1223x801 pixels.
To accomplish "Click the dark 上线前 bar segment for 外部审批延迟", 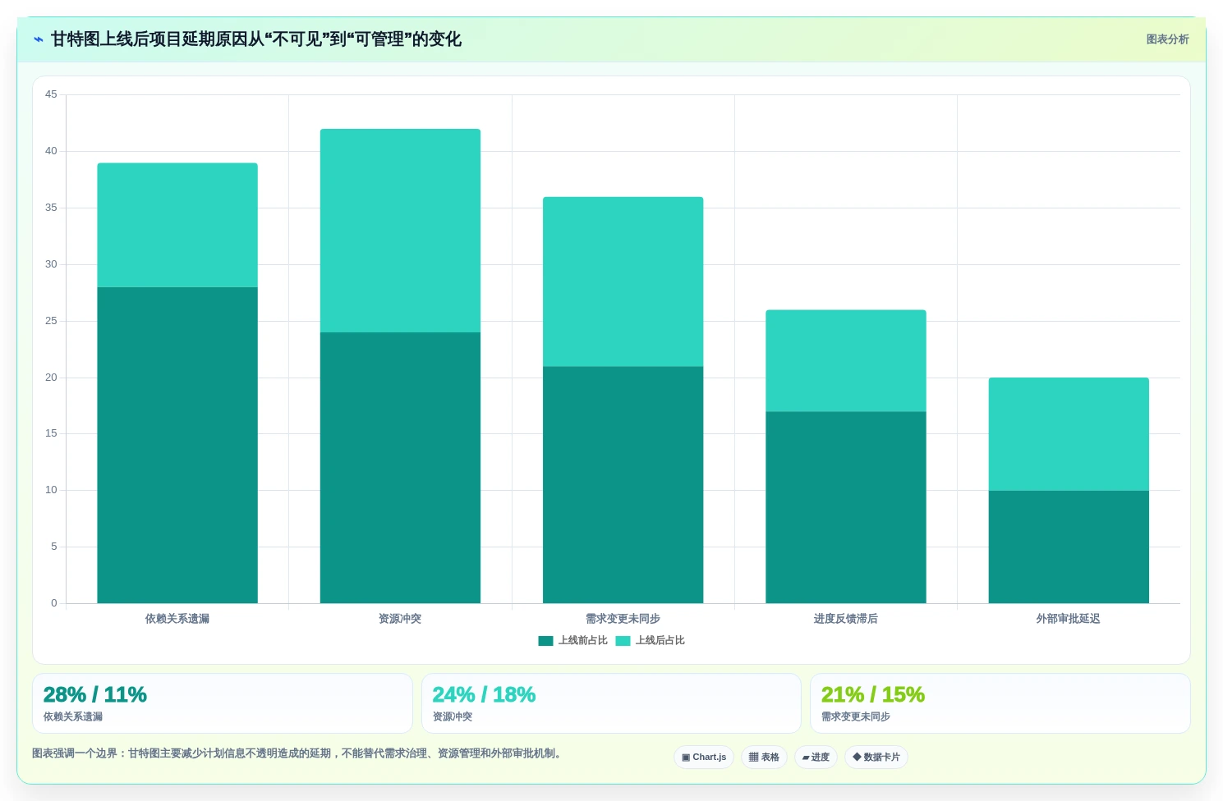I will (x=1069, y=547).
